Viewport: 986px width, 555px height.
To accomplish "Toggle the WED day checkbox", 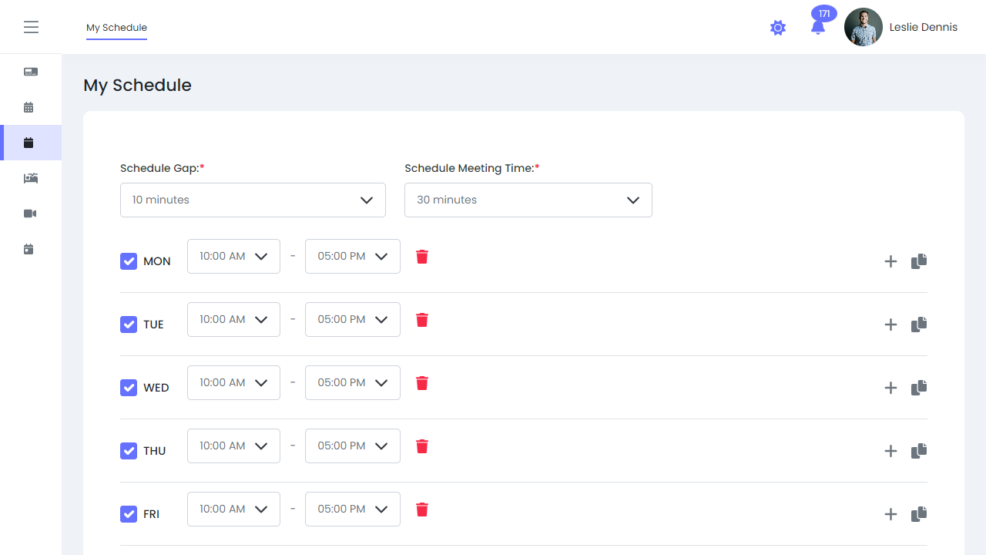I will (129, 388).
